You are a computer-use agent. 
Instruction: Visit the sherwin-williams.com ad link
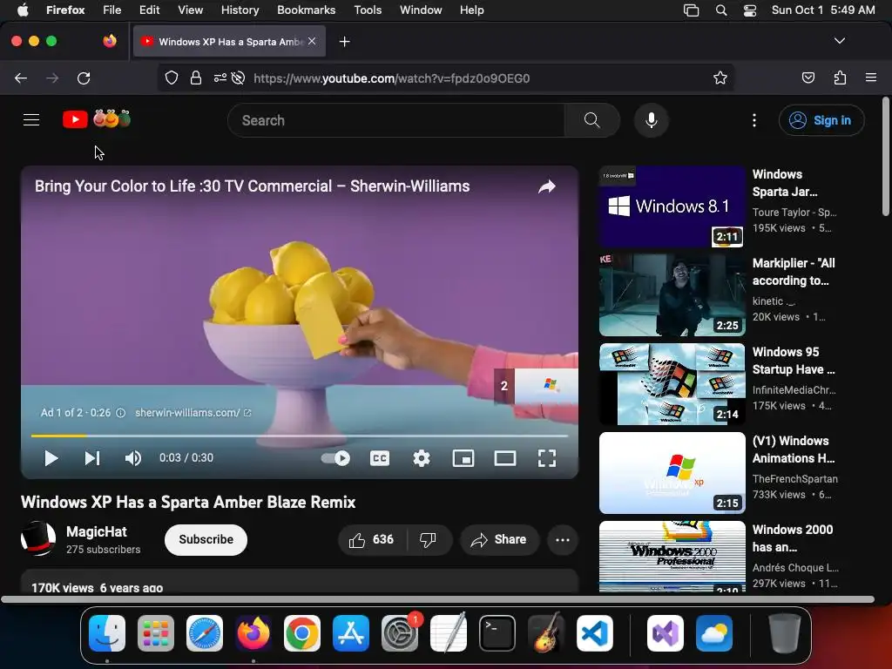tap(193, 412)
